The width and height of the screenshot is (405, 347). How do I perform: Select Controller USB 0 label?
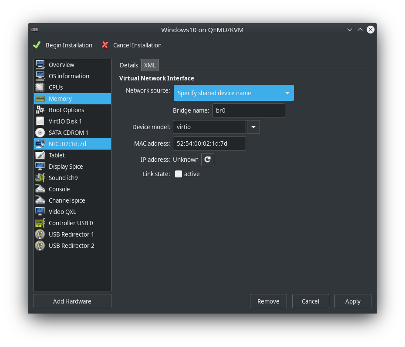click(71, 223)
